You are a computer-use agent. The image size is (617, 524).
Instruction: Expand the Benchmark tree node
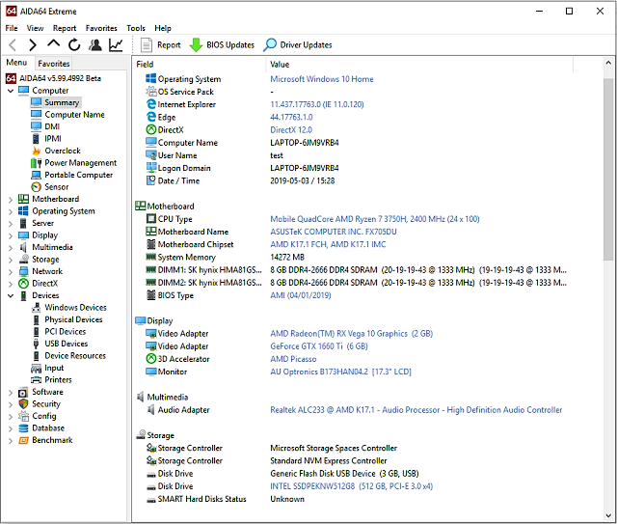point(11,440)
